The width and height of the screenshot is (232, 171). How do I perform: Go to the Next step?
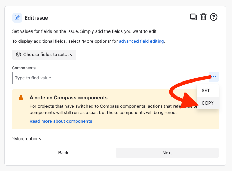167,153
